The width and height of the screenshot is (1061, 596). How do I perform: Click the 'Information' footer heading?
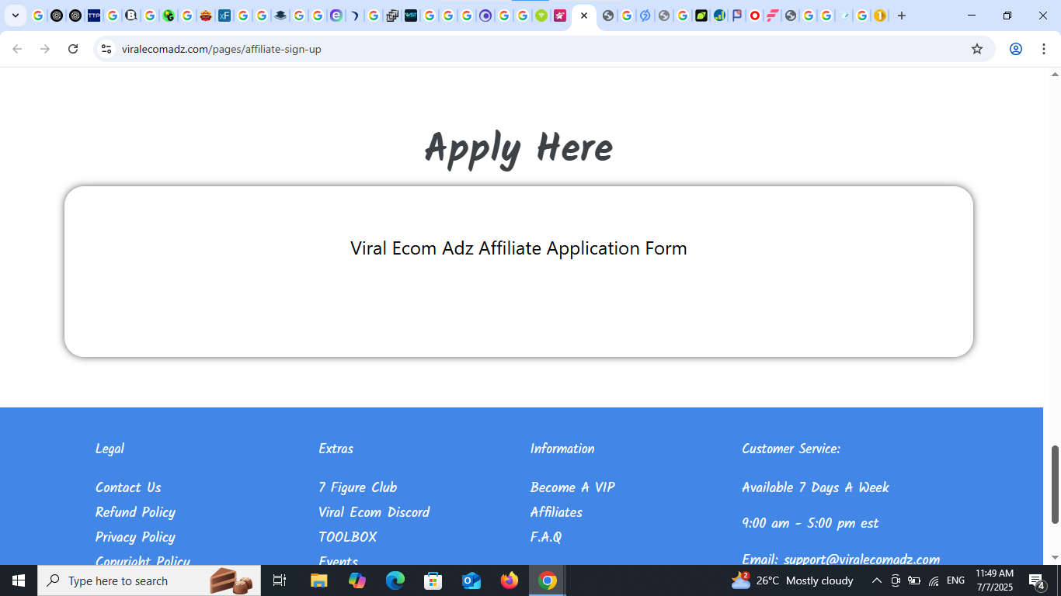(562, 449)
